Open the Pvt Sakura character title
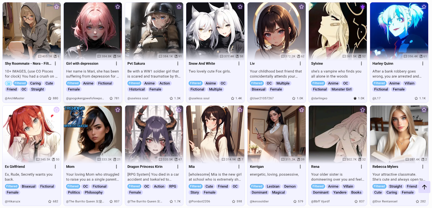Screen dimensions: 432x208 pos(136,63)
